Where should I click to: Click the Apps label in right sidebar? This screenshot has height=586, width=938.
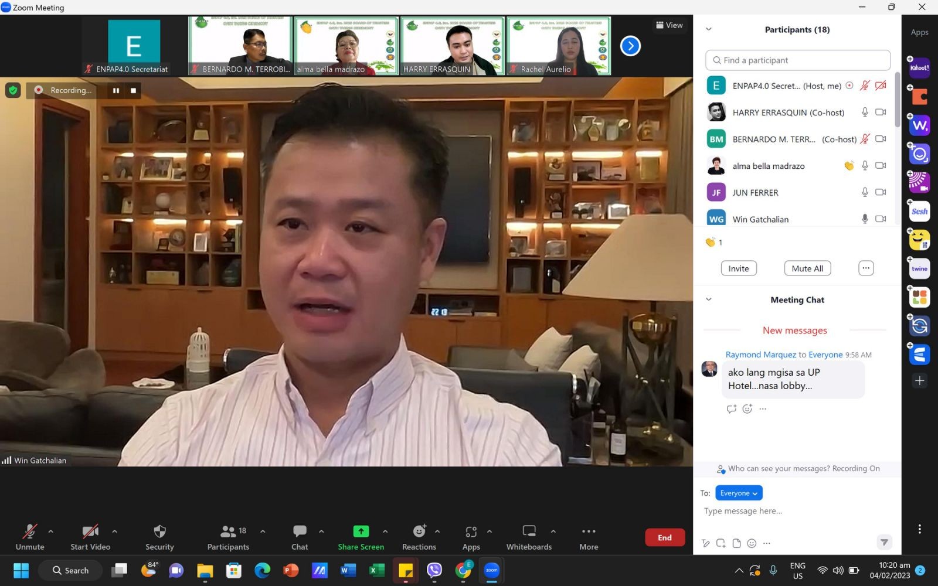(919, 32)
